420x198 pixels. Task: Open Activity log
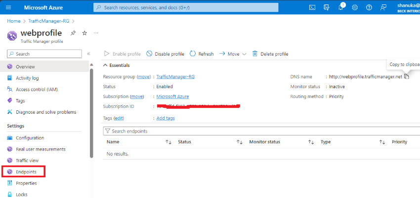point(27,78)
